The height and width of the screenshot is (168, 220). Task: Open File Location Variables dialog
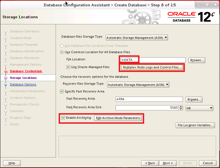point(195,125)
